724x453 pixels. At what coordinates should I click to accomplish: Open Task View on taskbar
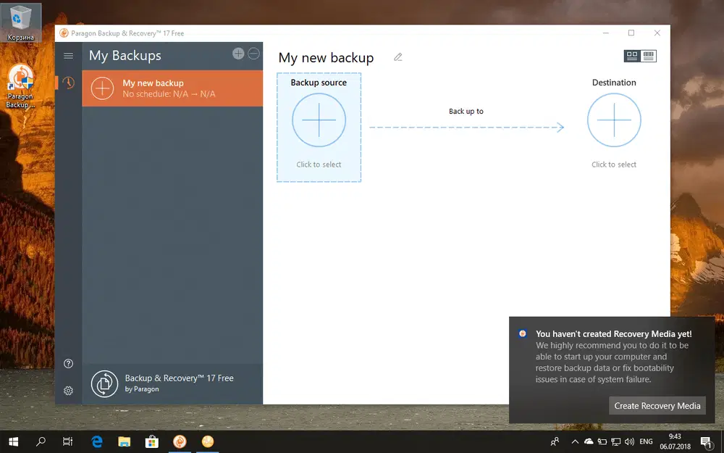[68, 442]
